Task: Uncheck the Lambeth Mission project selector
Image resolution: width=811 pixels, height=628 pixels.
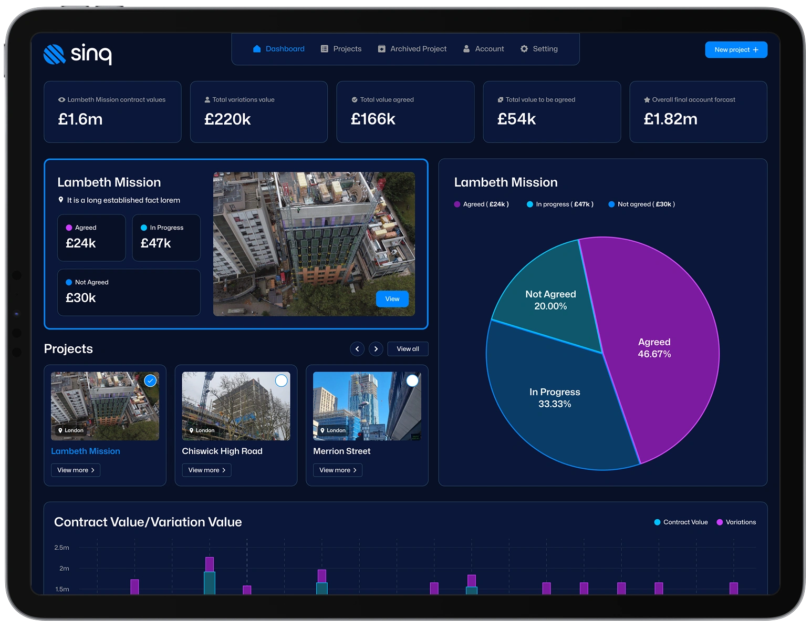Action: pos(150,380)
